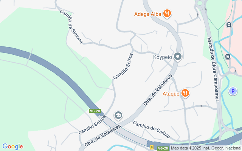Click the Estrada de Clara Campoamor label
The image size is (242, 151).
(213, 69)
